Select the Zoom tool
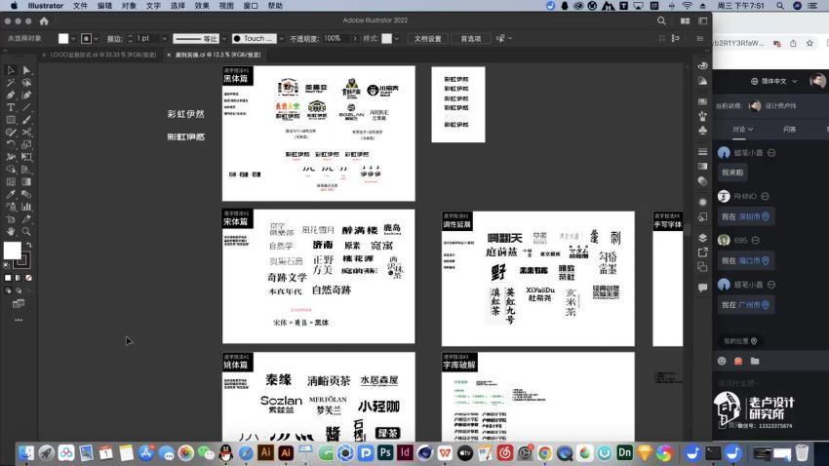This screenshot has height=466, width=829. tap(26, 231)
